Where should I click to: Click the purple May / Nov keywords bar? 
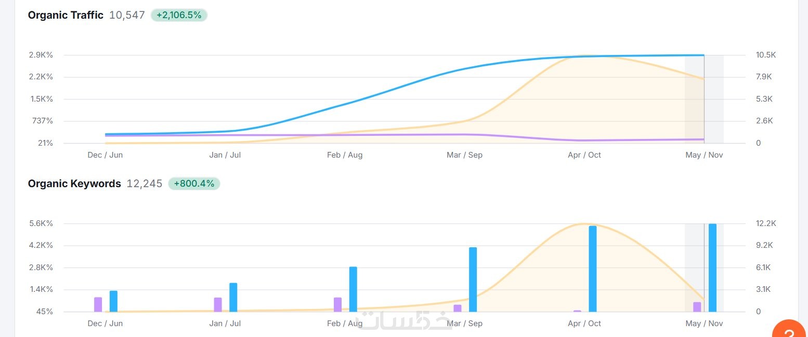click(697, 307)
